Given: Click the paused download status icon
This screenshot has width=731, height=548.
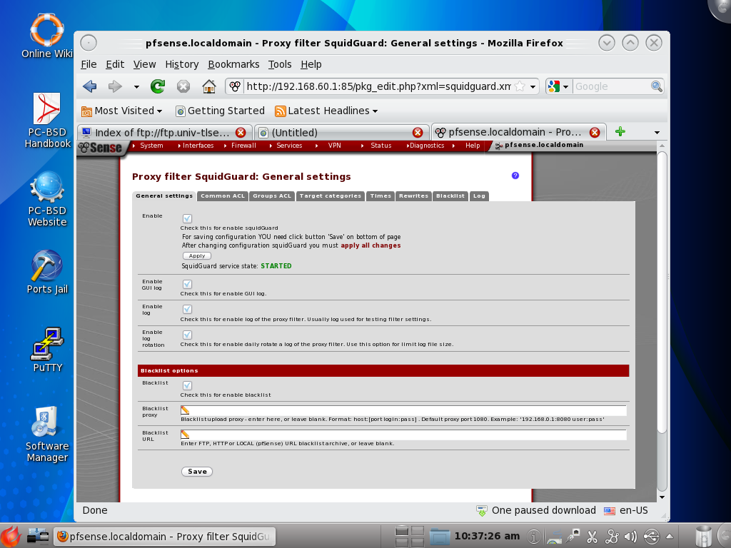Looking at the screenshot, I should pos(482,511).
